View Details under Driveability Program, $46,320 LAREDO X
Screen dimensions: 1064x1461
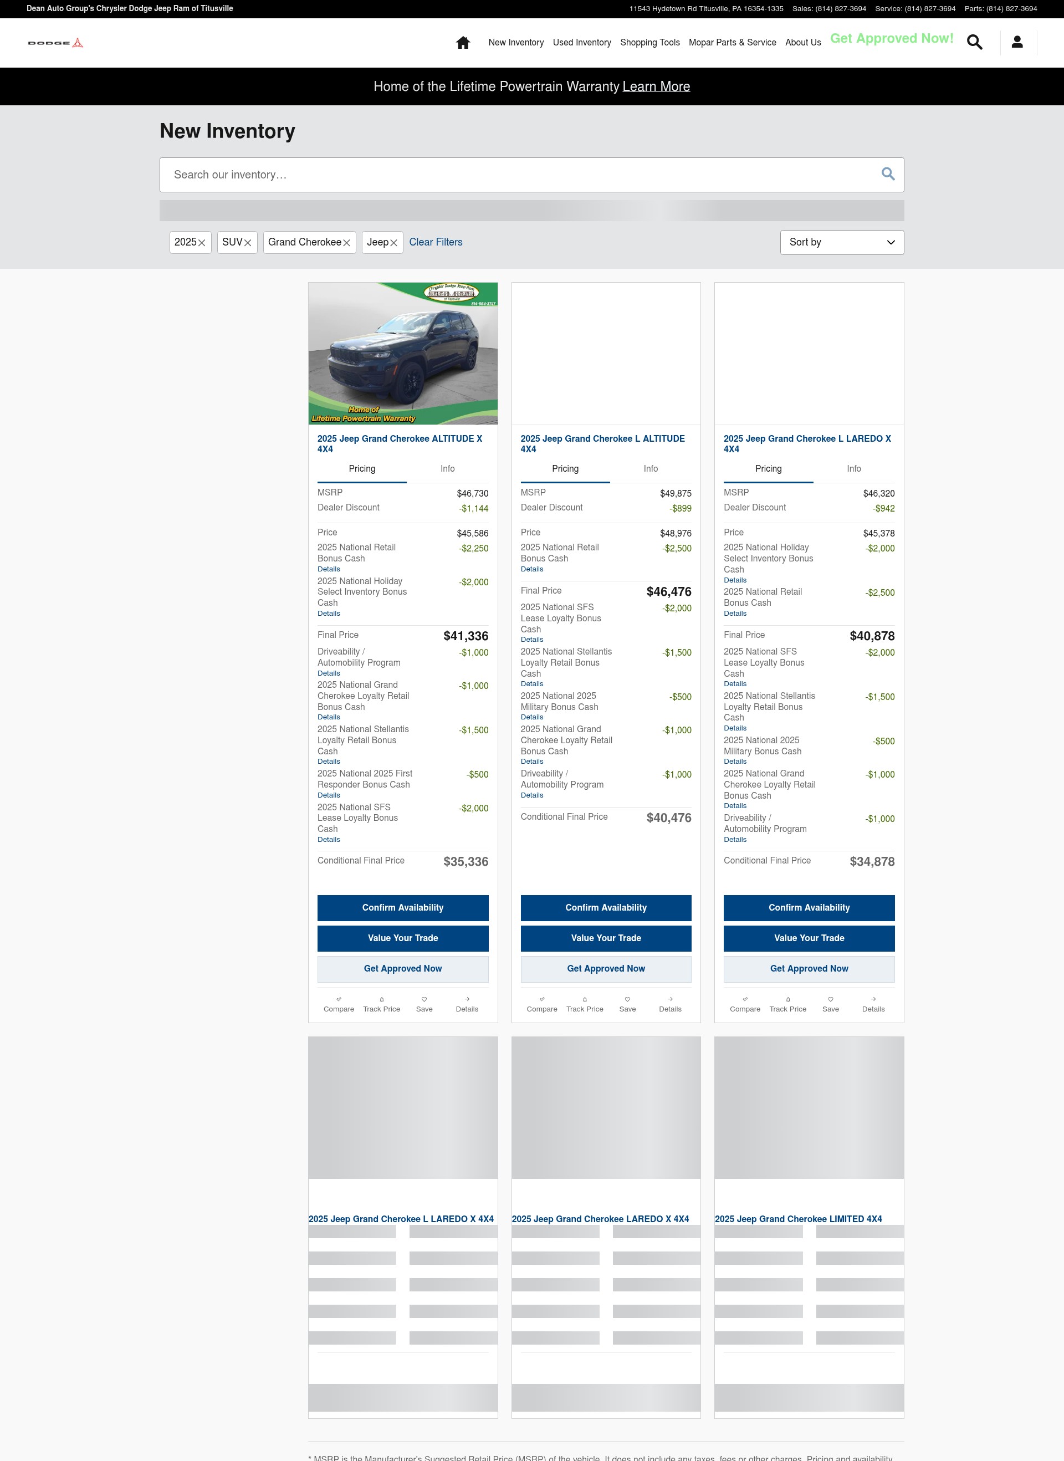click(x=735, y=840)
